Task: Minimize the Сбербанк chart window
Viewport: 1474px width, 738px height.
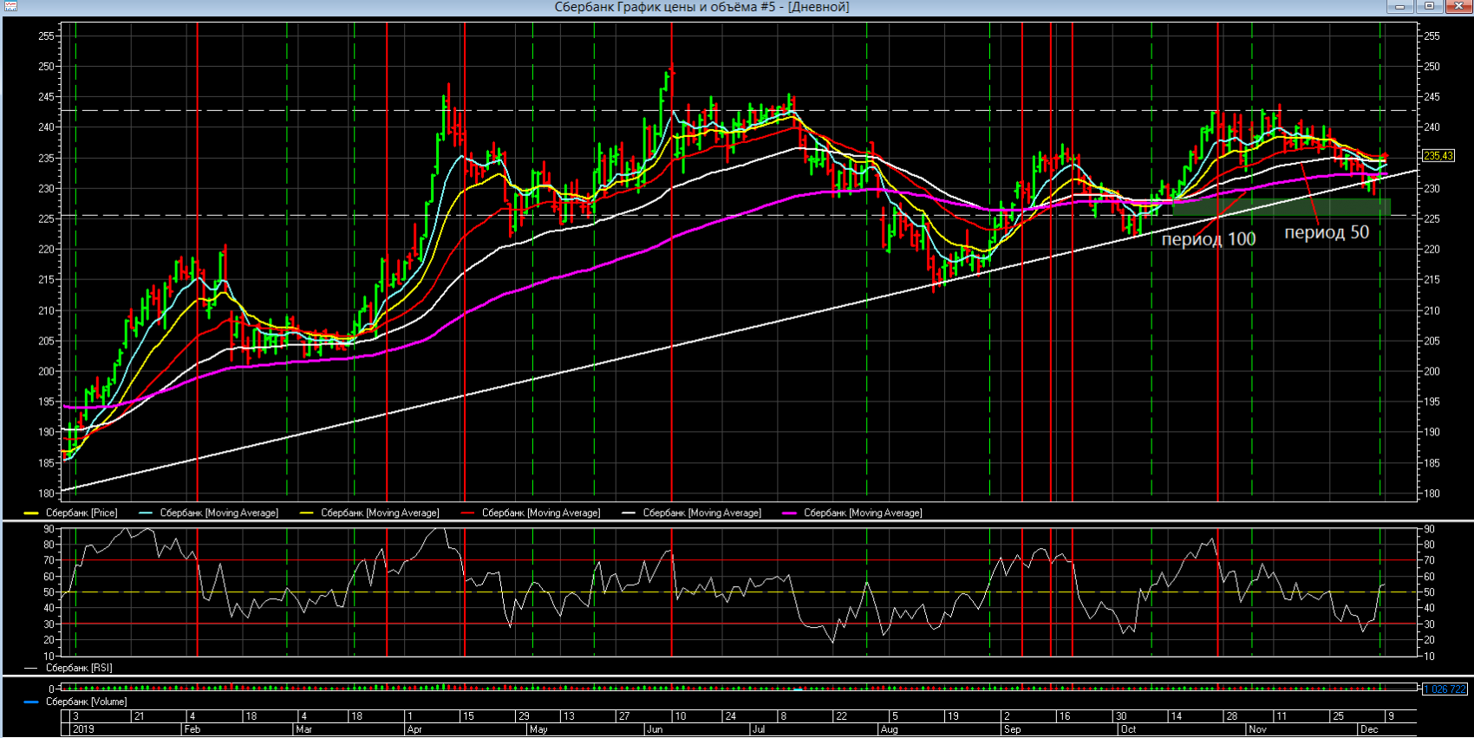Action: pyautogui.click(x=1399, y=6)
